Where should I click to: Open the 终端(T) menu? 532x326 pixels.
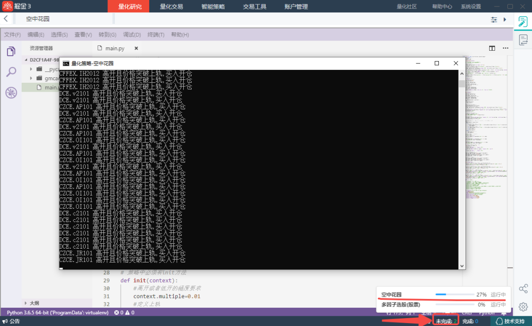(156, 34)
